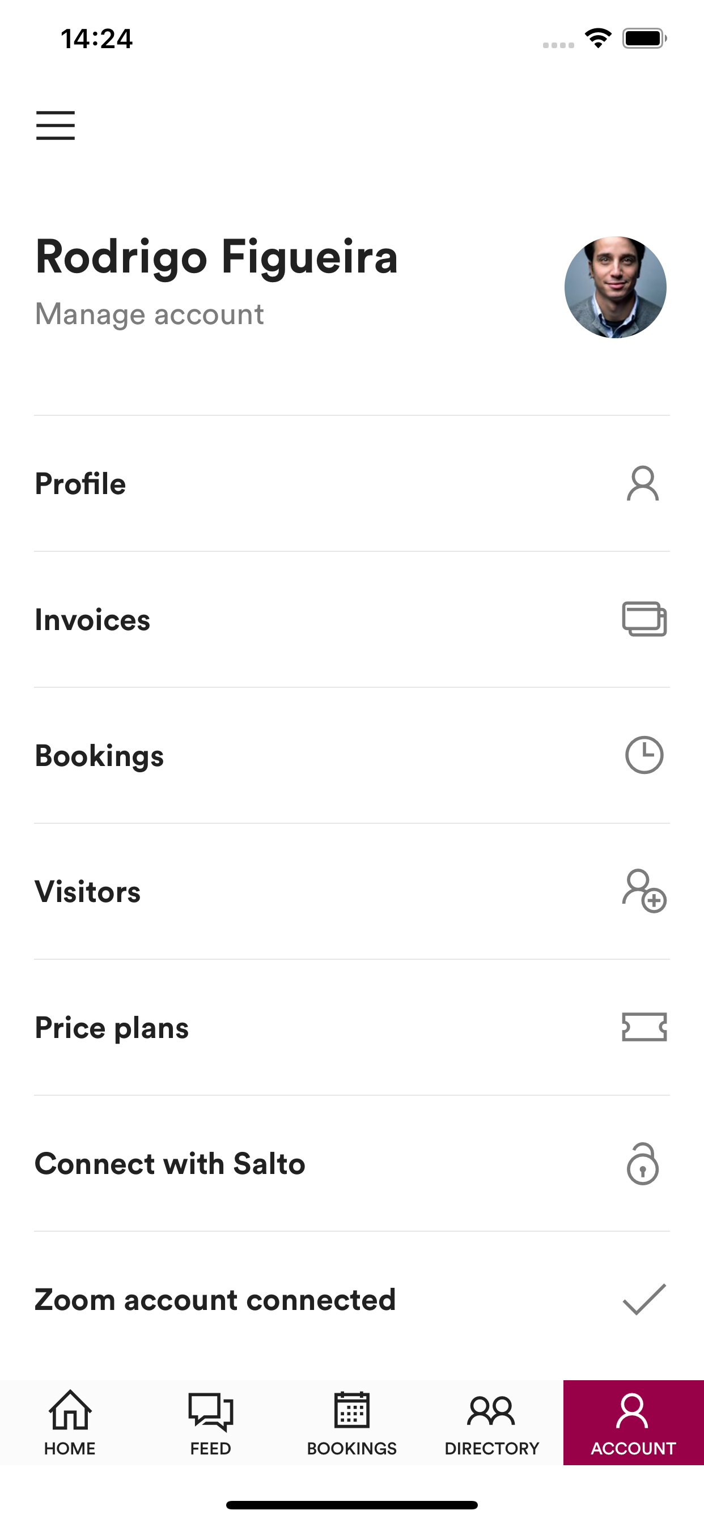Image resolution: width=704 pixels, height=1523 pixels.
Task: Tap the Salto padlock icon
Action: click(643, 1164)
